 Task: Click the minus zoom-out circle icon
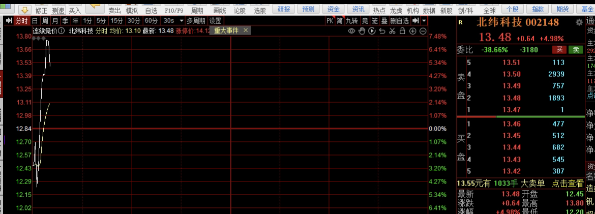[x=423, y=31]
